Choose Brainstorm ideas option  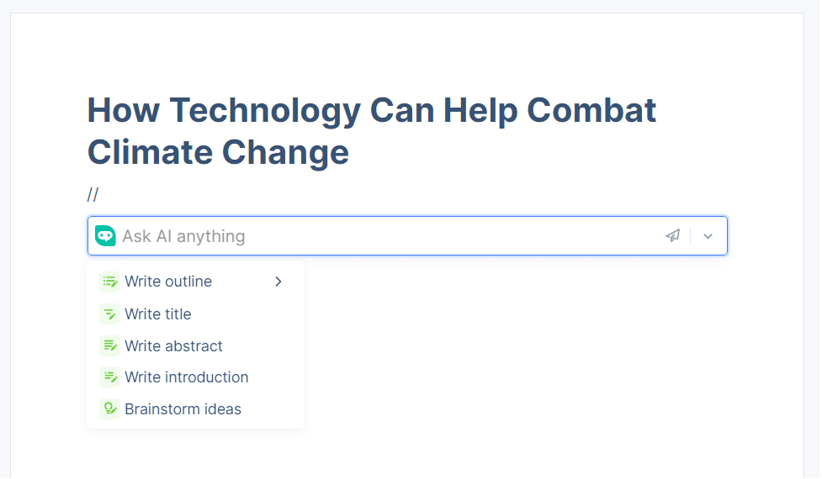pos(183,409)
